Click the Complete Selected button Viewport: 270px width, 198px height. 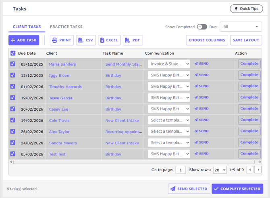coord(237,189)
